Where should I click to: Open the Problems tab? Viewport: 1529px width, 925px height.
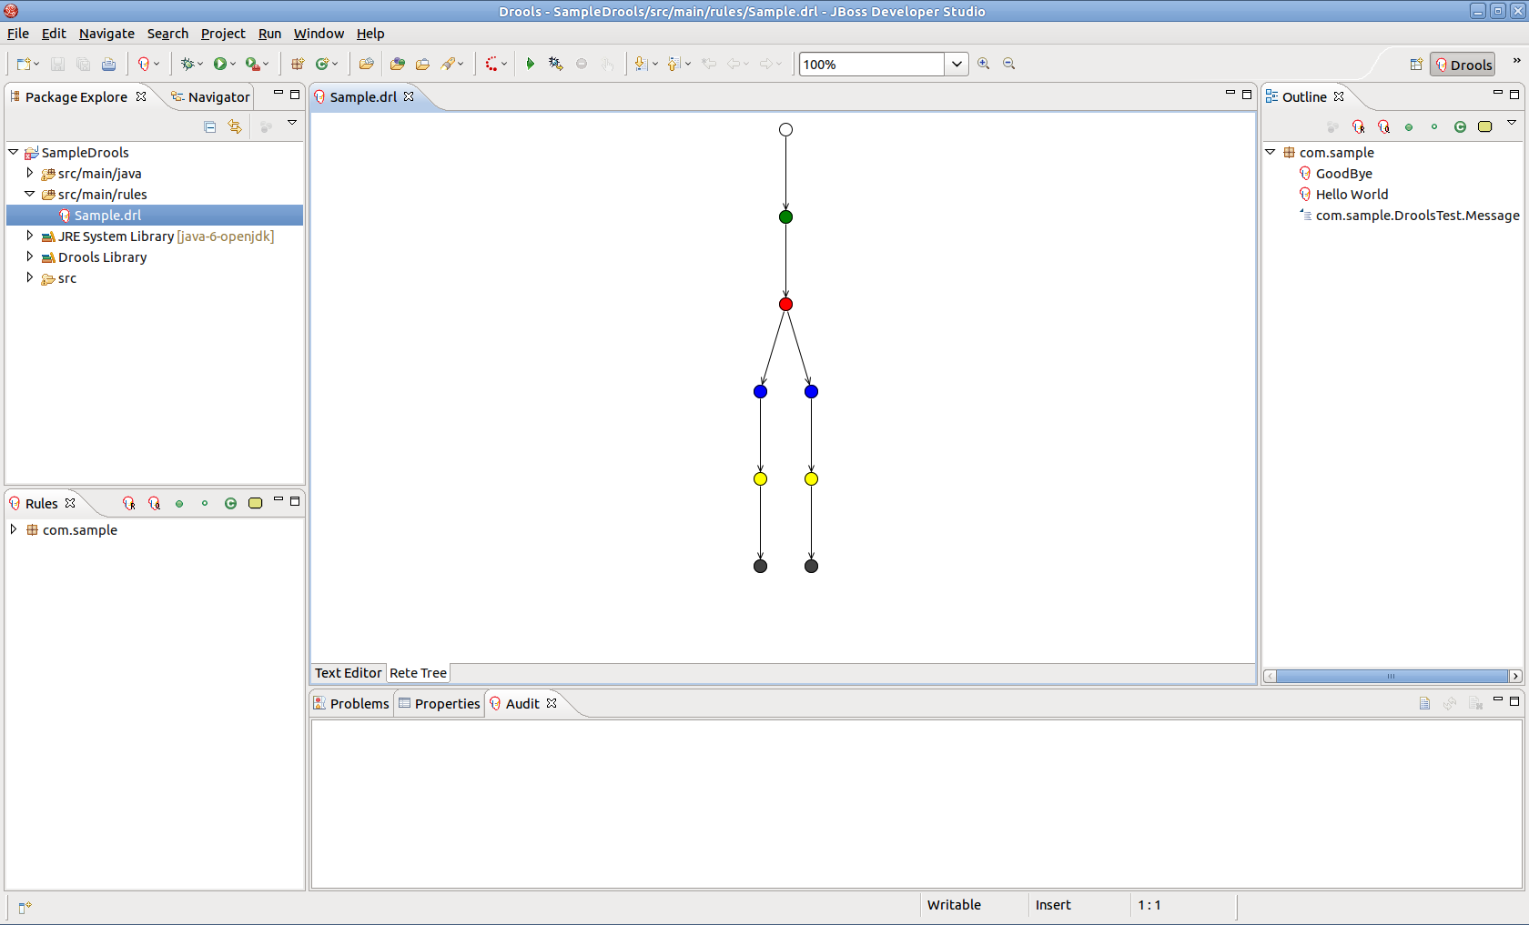pos(351,704)
